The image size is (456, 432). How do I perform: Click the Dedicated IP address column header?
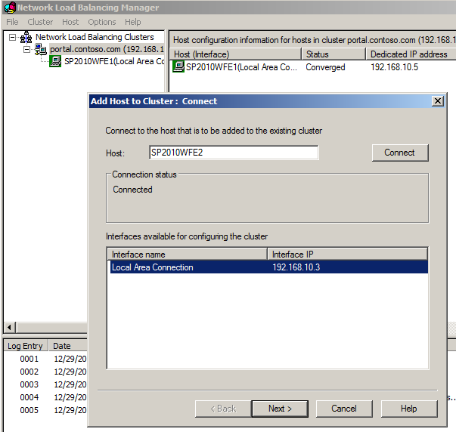pyautogui.click(x=411, y=54)
